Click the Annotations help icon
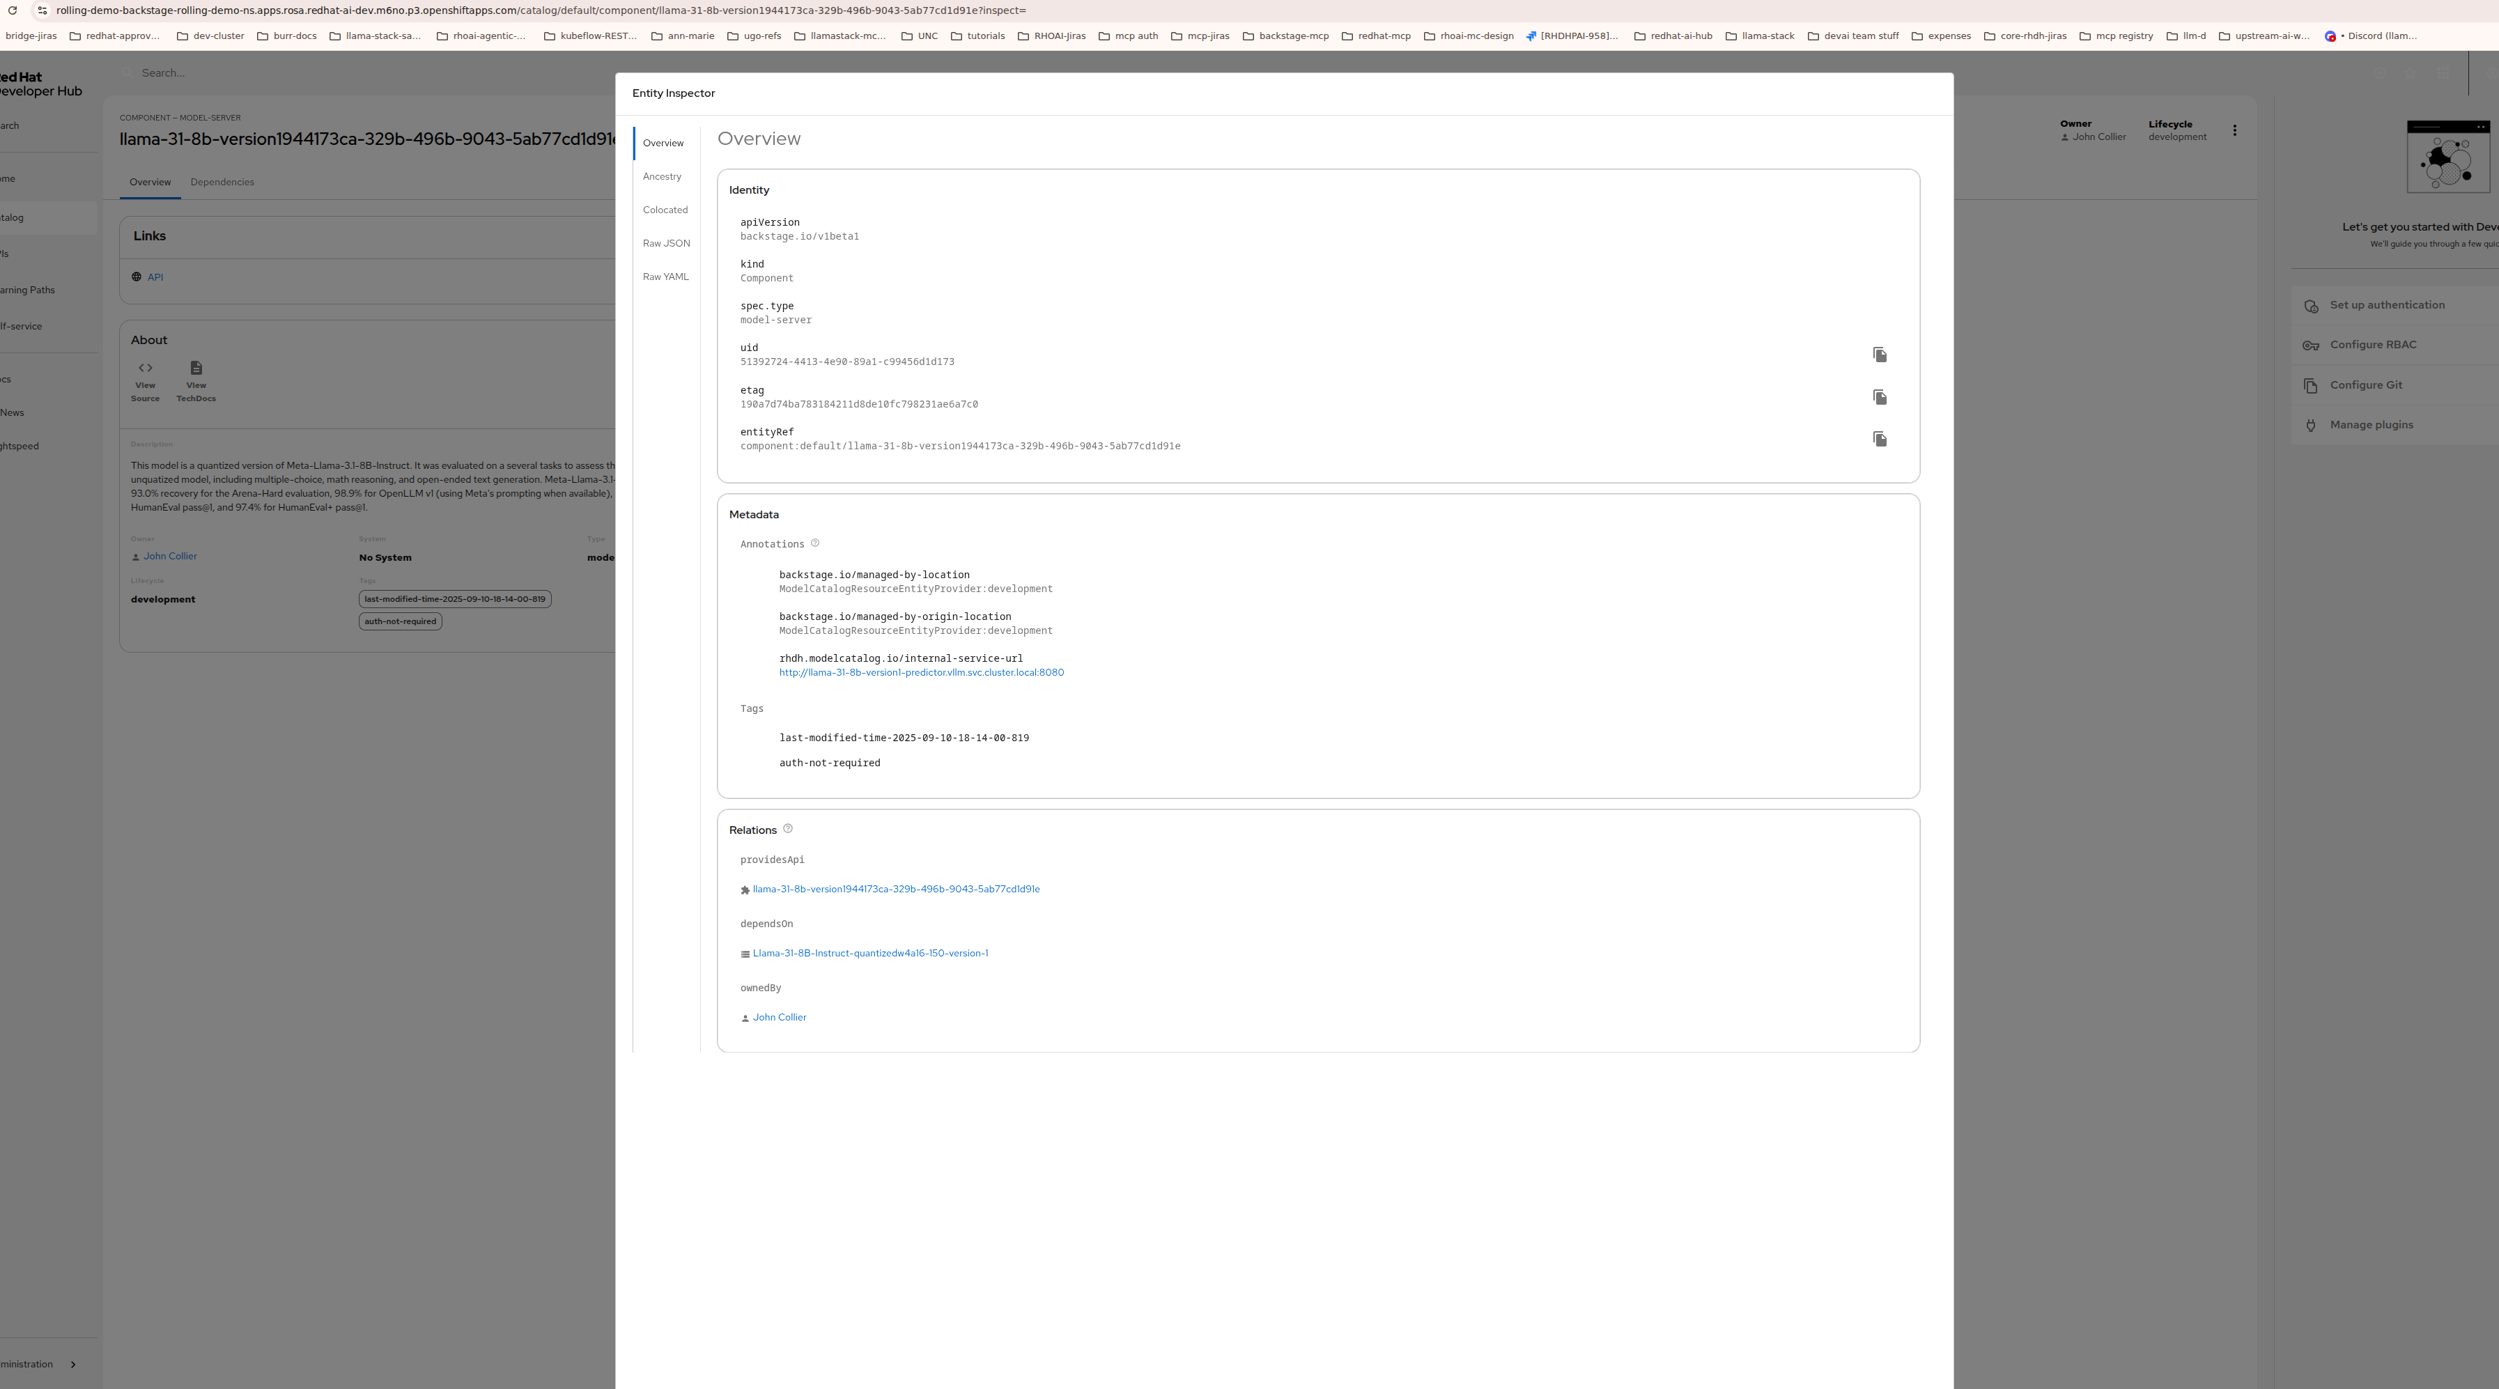 coord(815,543)
